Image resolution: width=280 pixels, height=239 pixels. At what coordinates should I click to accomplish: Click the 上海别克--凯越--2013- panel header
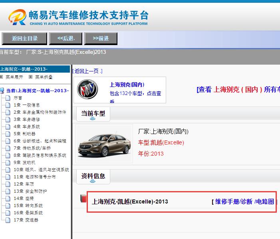coord(35,69)
